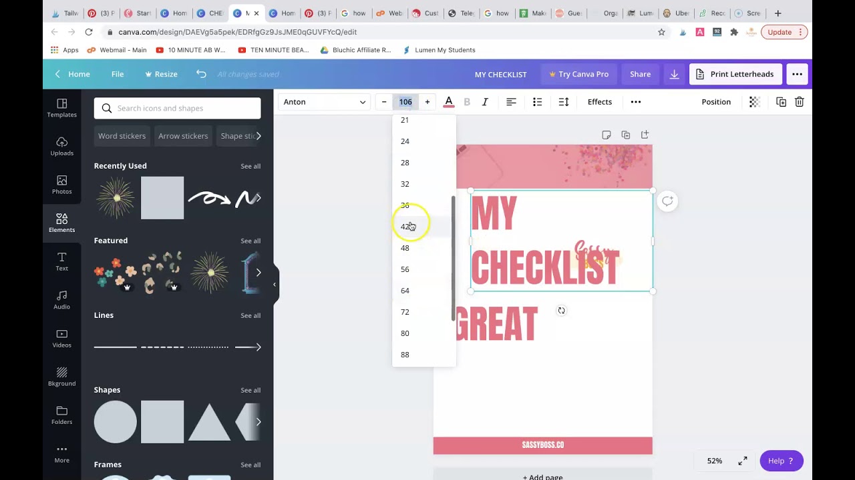The width and height of the screenshot is (855, 480).
Task: Open the File menu
Action: (x=118, y=74)
